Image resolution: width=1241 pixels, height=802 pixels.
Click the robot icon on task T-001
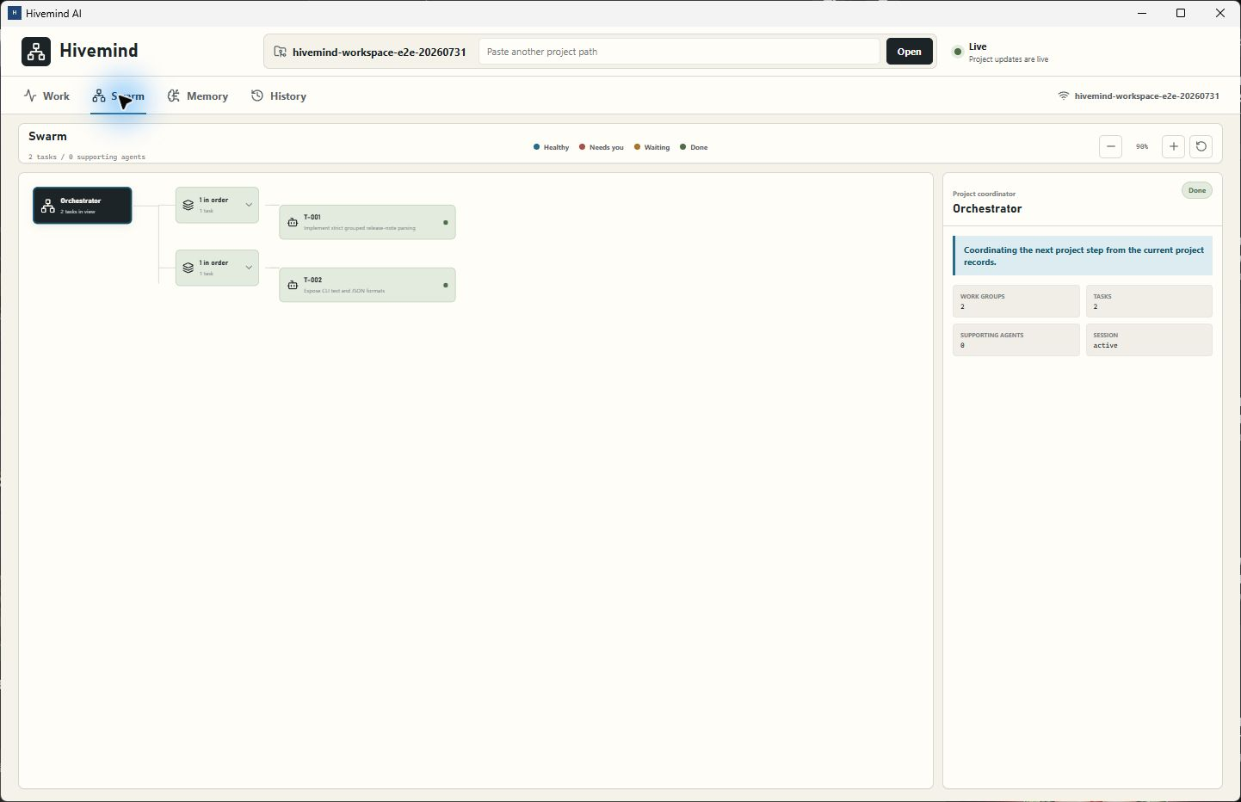[x=293, y=222]
